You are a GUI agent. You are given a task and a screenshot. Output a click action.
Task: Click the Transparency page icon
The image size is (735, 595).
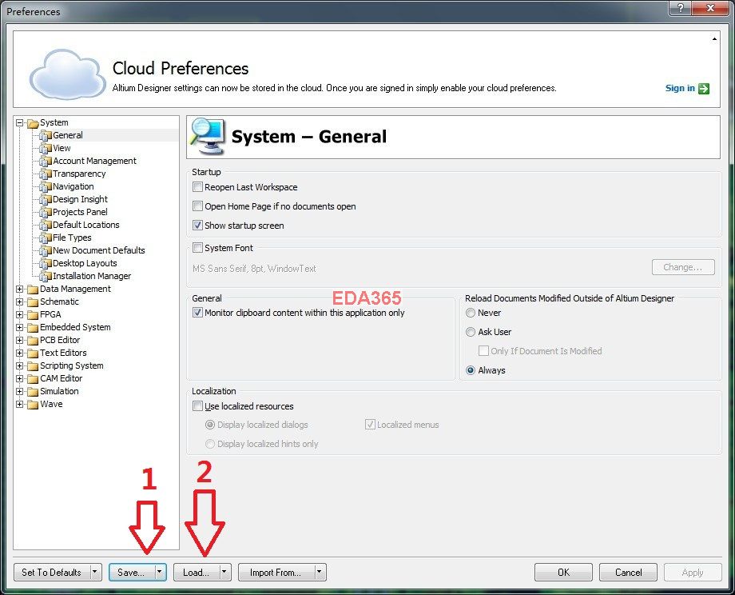46,174
